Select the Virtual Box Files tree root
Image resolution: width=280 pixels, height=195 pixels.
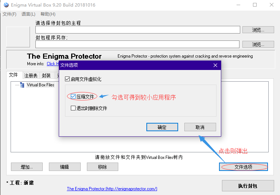click(x=41, y=85)
